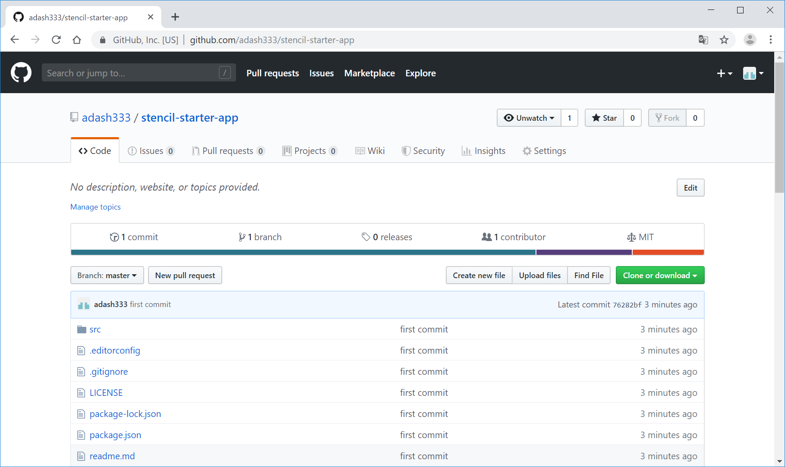Star the stencil-starter-app repository
Viewport: 785px width, 467px height.
(x=604, y=118)
